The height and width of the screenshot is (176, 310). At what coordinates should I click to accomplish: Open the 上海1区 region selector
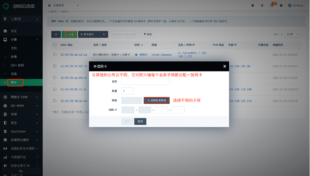(21, 19)
